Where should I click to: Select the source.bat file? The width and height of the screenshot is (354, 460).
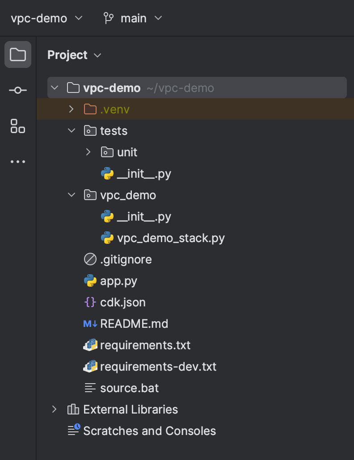129,388
